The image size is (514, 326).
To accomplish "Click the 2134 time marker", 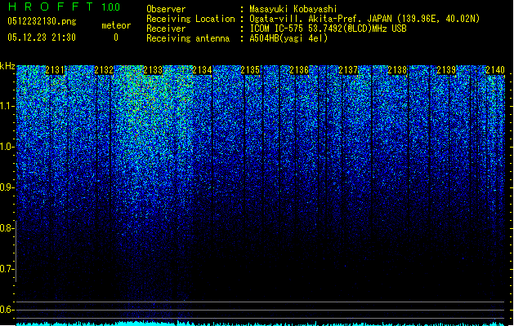I will tap(202, 70).
